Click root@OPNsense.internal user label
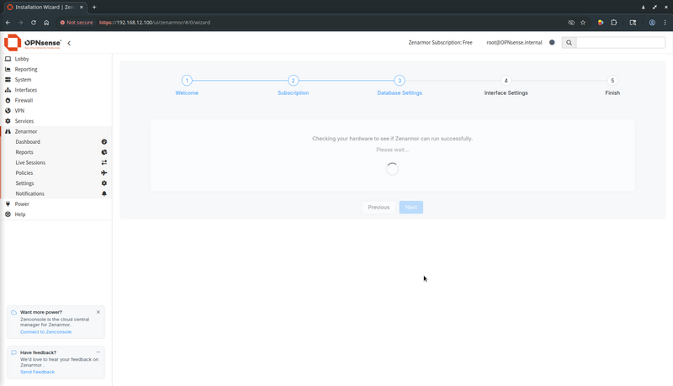 pyautogui.click(x=514, y=42)
